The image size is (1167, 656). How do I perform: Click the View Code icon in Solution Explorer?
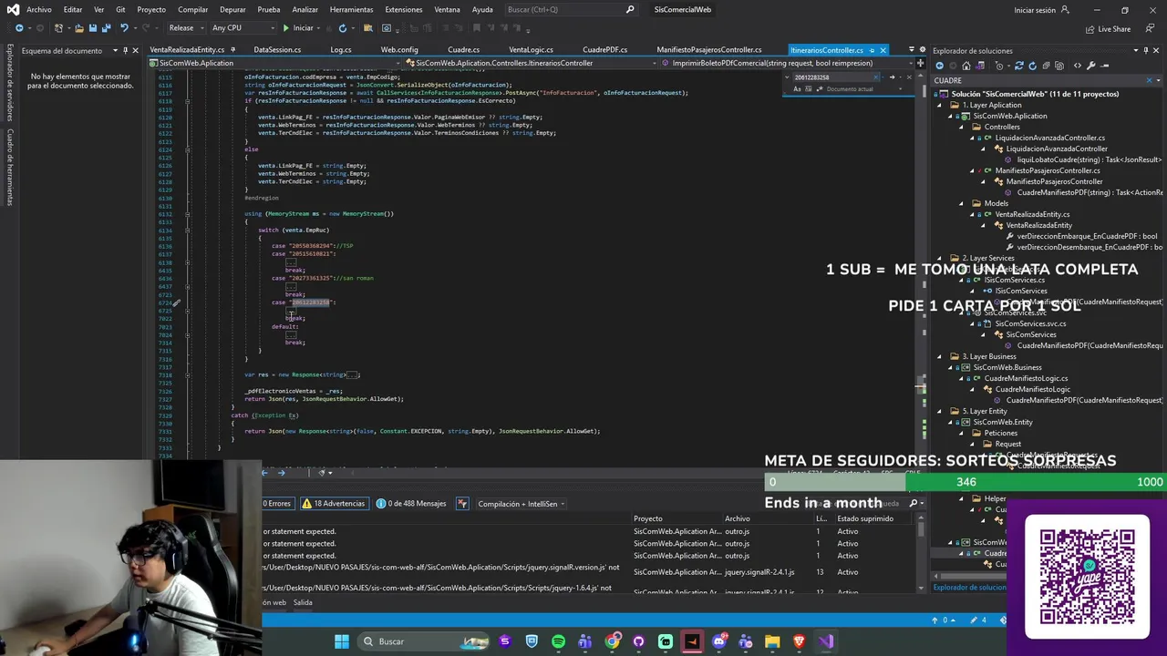1078,66
